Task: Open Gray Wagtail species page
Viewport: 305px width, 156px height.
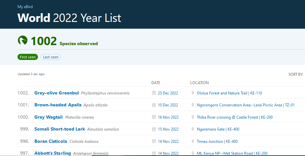Action: (x=48, y=117)
